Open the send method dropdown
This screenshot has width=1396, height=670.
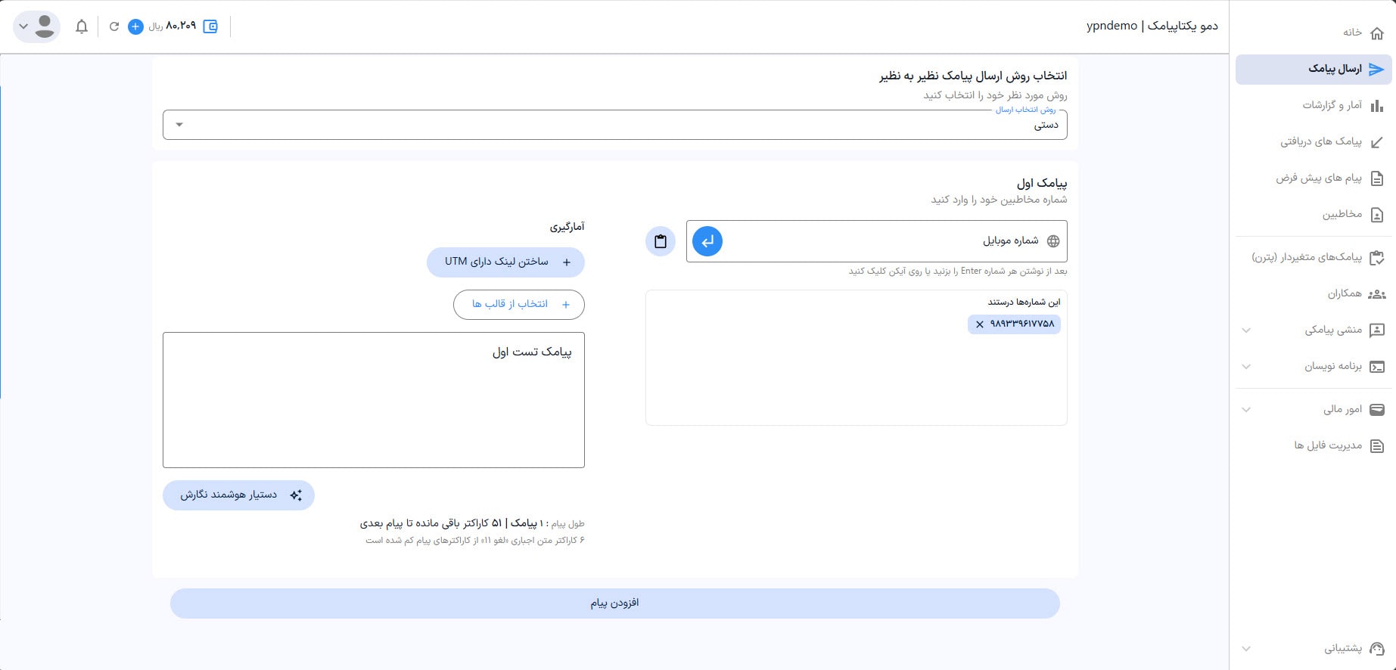tap(614, 125)
